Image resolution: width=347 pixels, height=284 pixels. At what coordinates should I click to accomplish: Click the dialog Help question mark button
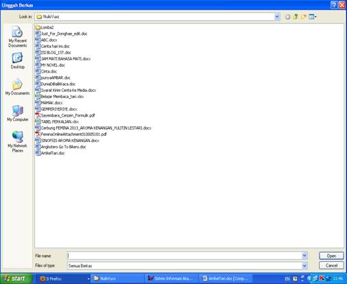(x=334, y=5)
